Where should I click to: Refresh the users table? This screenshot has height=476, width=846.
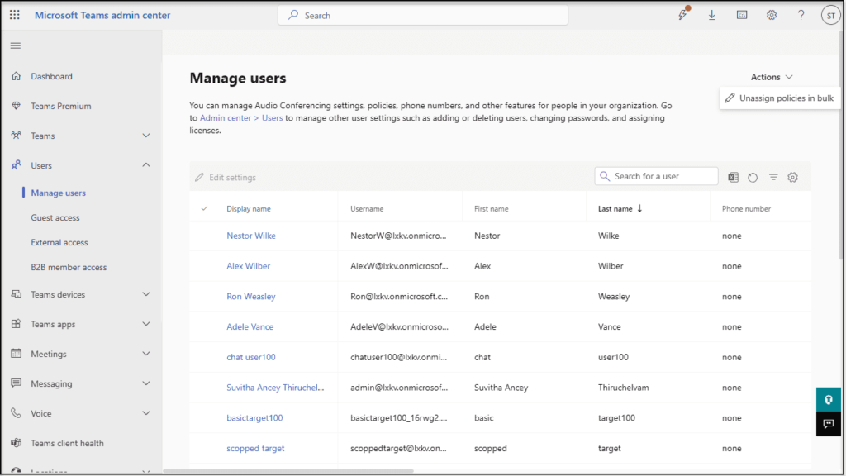[x=753, y=176]
